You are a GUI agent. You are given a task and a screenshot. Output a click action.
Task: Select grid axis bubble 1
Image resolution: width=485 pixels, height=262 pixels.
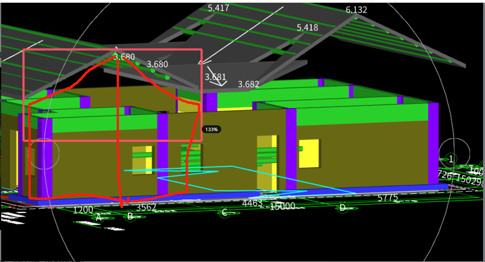tap(451, 159)
